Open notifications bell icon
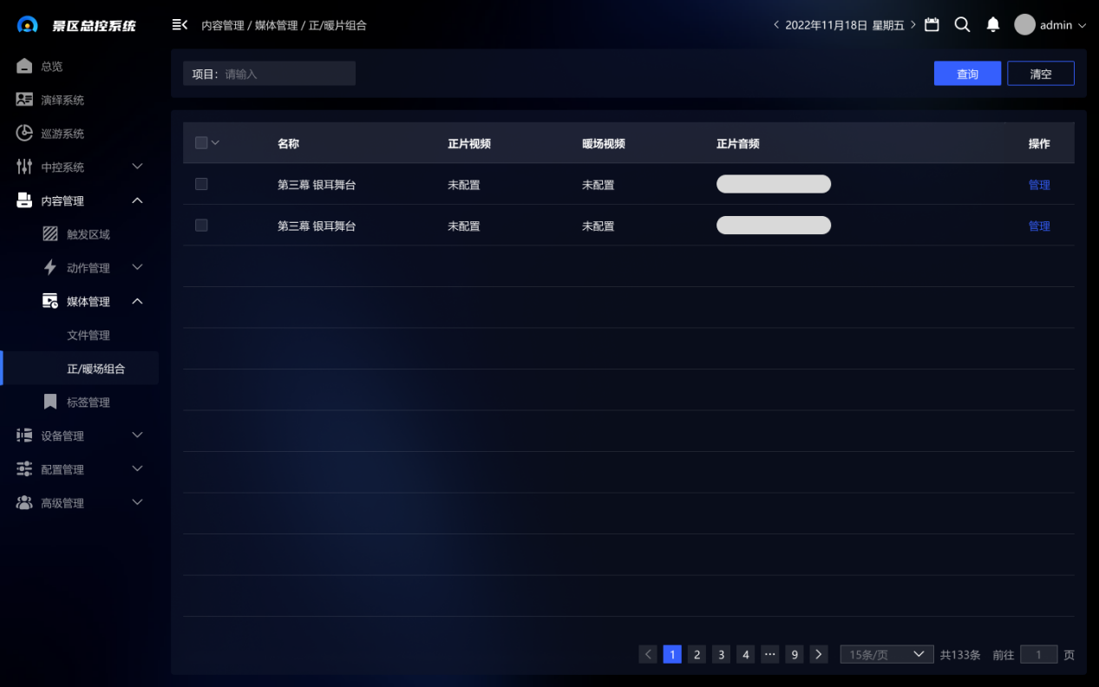The width and height of the screenshot is (1099, 687). [x=993, y=25]
